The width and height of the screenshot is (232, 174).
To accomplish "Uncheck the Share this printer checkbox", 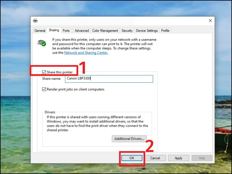I will click(44, 72).
